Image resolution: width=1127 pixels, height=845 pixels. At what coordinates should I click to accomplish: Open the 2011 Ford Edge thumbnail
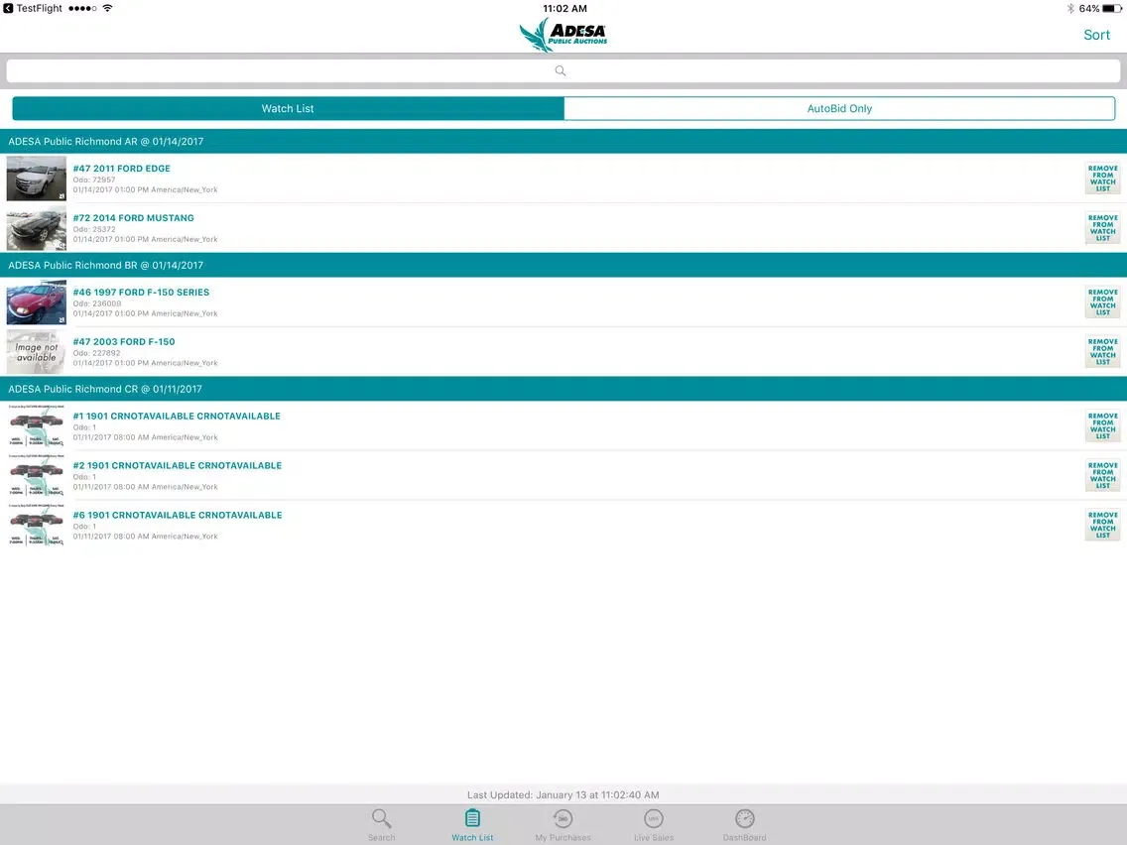(36, 179)
